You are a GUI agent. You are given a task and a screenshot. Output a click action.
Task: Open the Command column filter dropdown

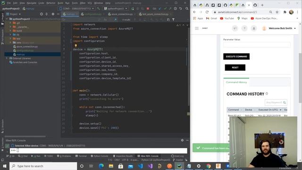(x=241, y=110)
